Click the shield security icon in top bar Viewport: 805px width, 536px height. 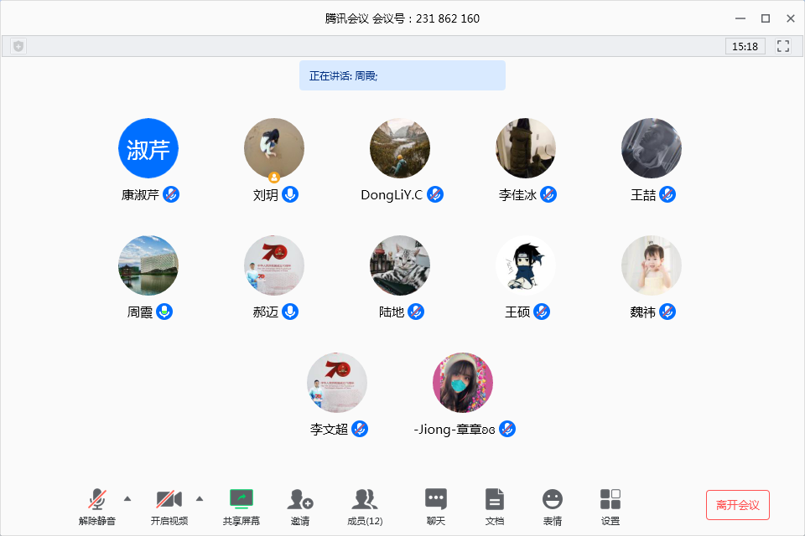18,46
